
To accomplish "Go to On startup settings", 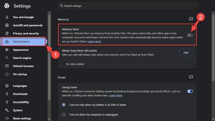I will tap(20, 74).
